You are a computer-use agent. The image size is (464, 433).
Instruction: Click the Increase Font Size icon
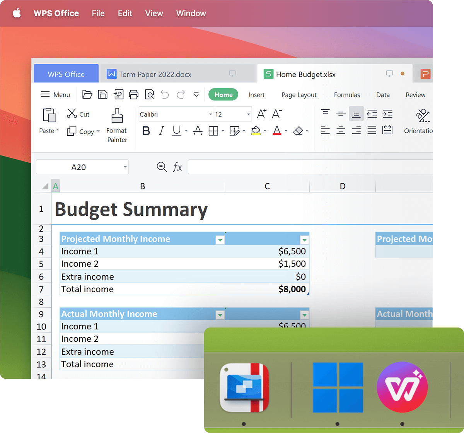[261, 113]
